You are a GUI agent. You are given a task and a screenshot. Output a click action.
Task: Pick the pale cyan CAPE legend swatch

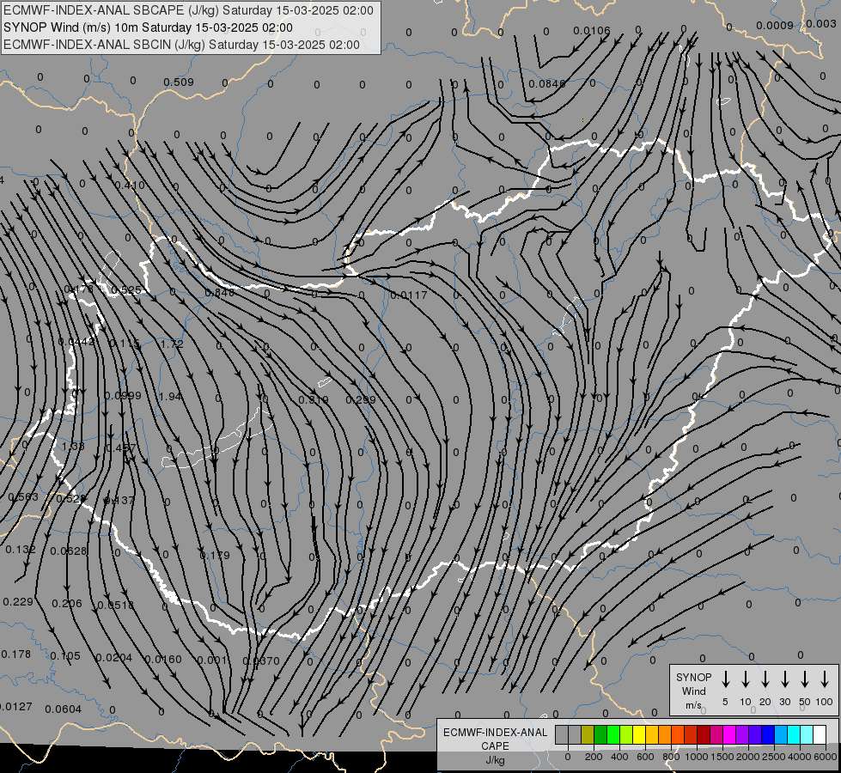click(x=807, y=734)
